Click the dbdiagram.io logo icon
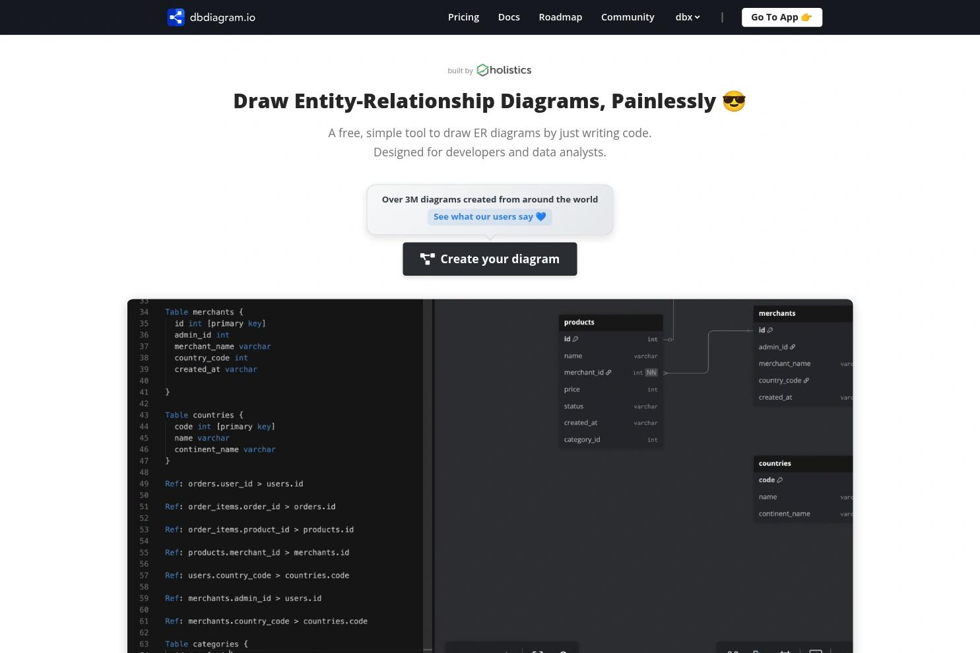 pyautogui.click(x=176, y=17)
